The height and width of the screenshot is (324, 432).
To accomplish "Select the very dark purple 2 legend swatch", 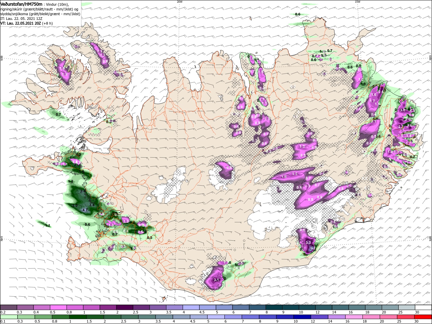I will (125, 307).
